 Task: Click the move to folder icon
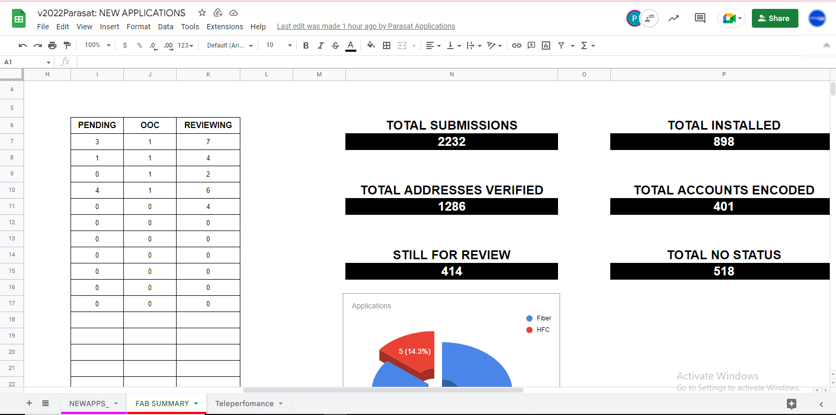click(x=218, y=13)
